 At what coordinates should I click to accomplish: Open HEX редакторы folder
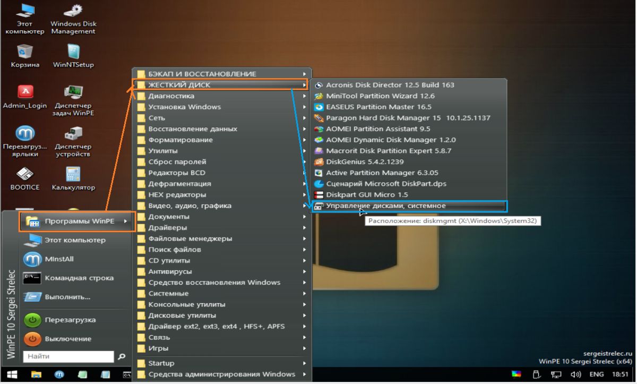(221, 195)
